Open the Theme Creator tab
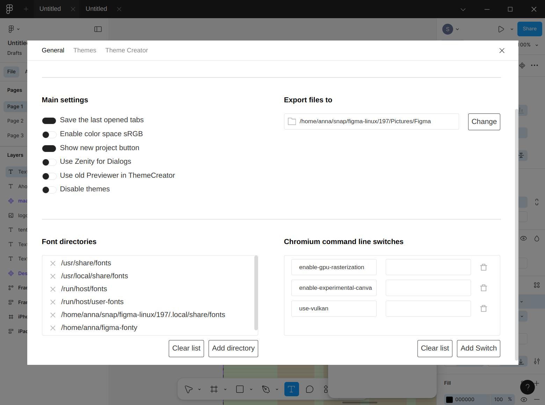This screenshot has width=545, height=405. tap(126, 50)
